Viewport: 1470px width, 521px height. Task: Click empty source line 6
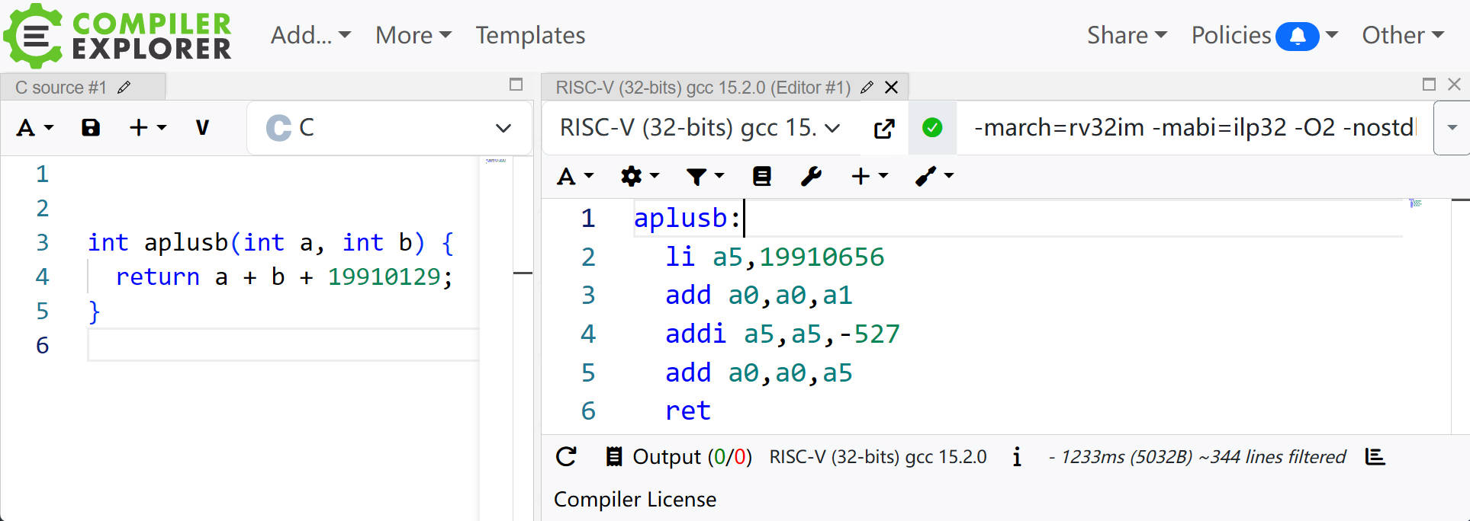point(283,345)
